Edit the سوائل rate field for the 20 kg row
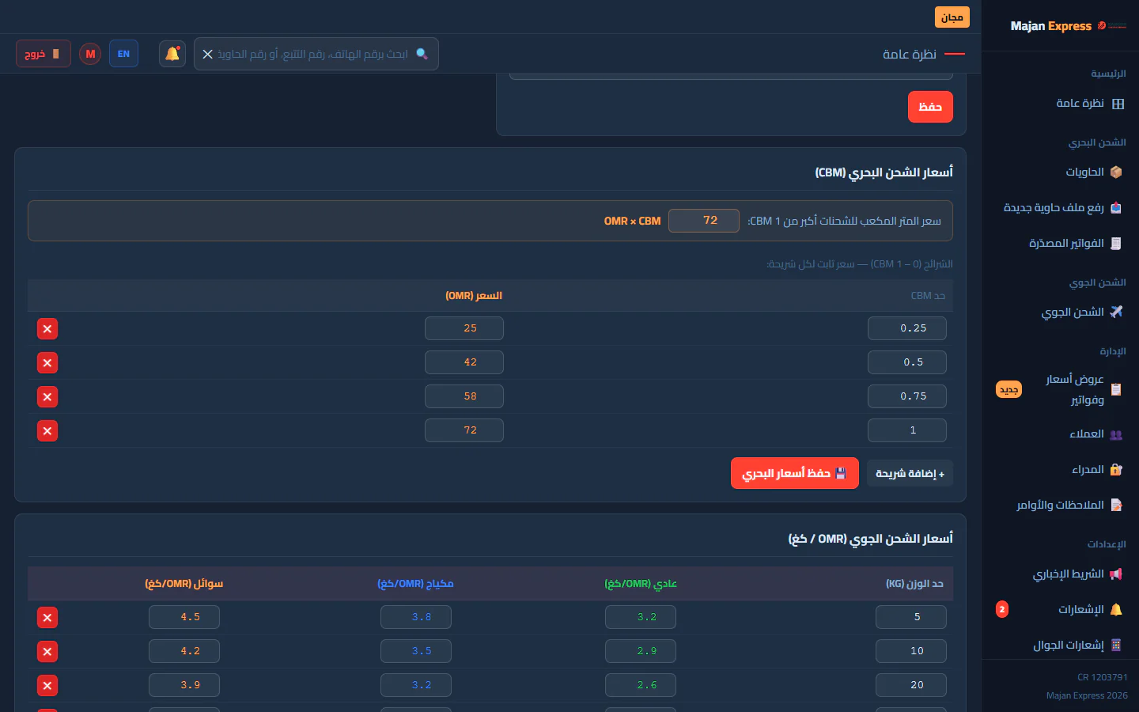1139x712 pixels. [x=184, y=685]
